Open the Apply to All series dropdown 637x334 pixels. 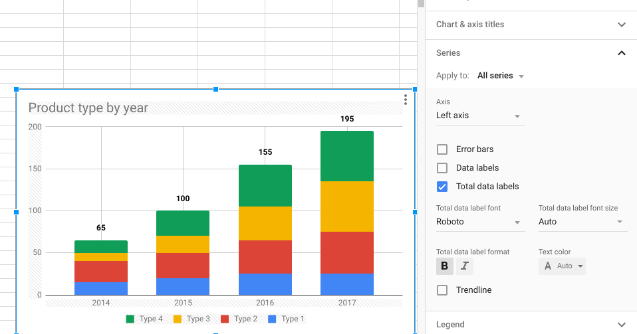[x=501, y=76]
